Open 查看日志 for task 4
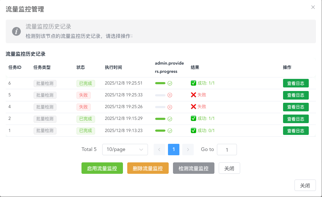Screen dimensions: 322x197 pos(296,107)
